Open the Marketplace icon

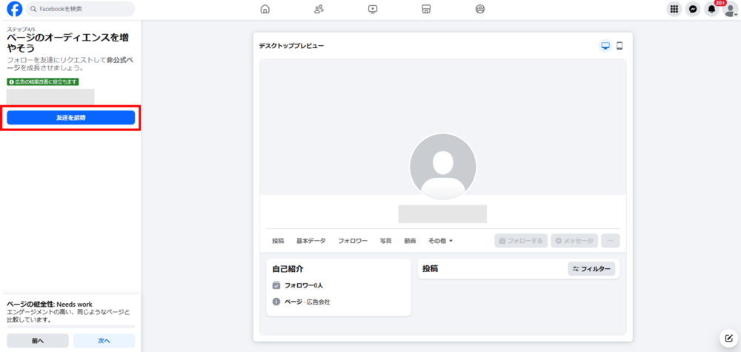426,9
